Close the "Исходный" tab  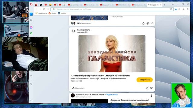(x=113, y=5)
